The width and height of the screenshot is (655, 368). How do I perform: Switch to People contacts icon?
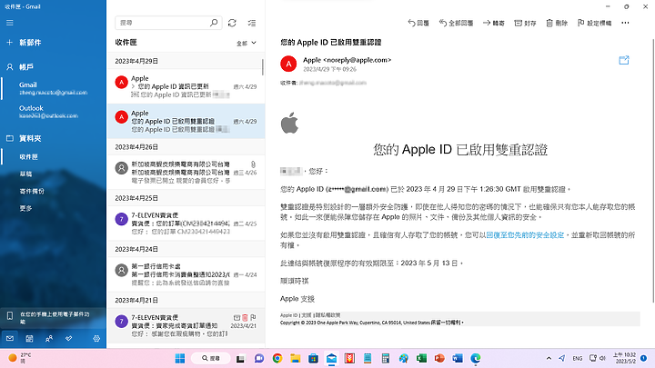49,338
